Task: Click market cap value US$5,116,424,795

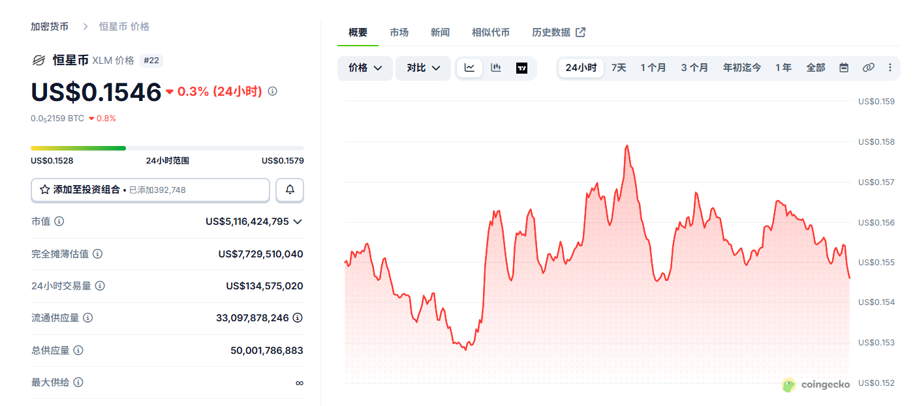Action: tap(247, 222)
